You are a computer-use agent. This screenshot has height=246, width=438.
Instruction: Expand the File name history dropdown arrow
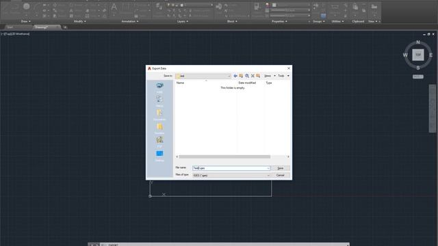point(268,168)
